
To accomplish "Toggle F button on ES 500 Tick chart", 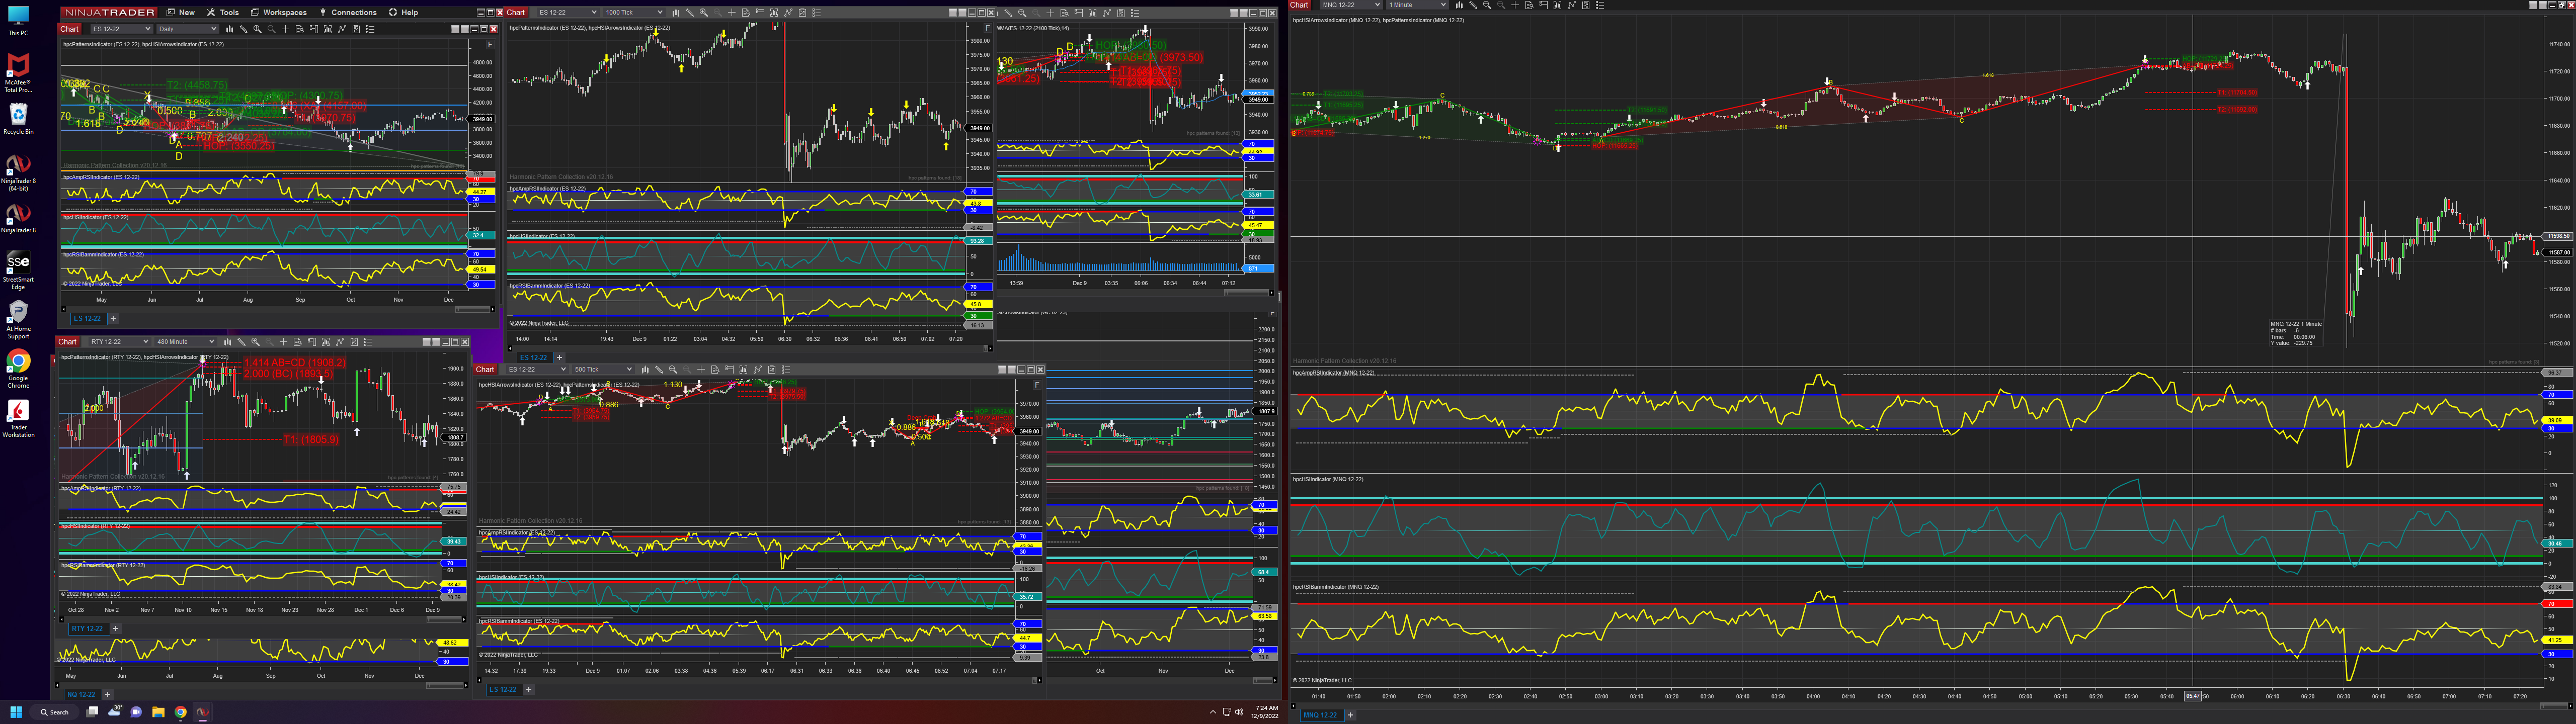I will (1037, 384).
